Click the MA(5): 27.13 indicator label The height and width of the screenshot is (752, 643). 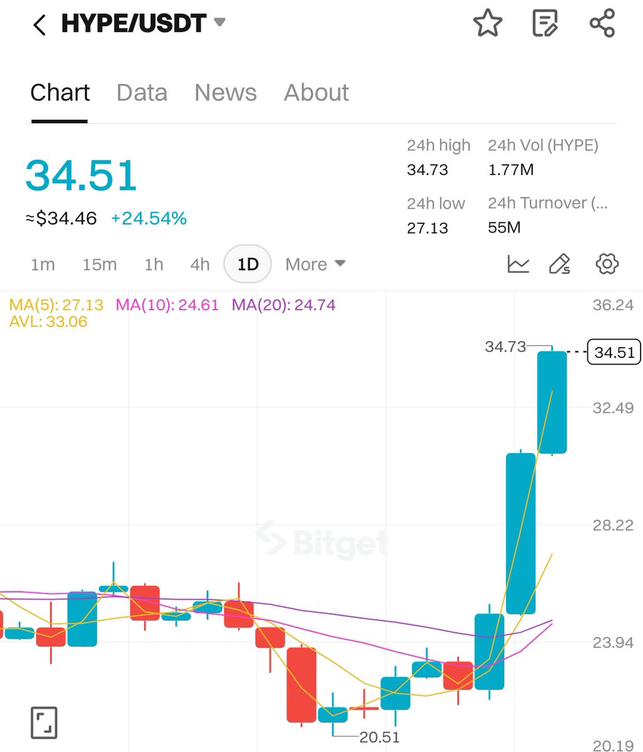pyautogui.click(x=56, y=305)
